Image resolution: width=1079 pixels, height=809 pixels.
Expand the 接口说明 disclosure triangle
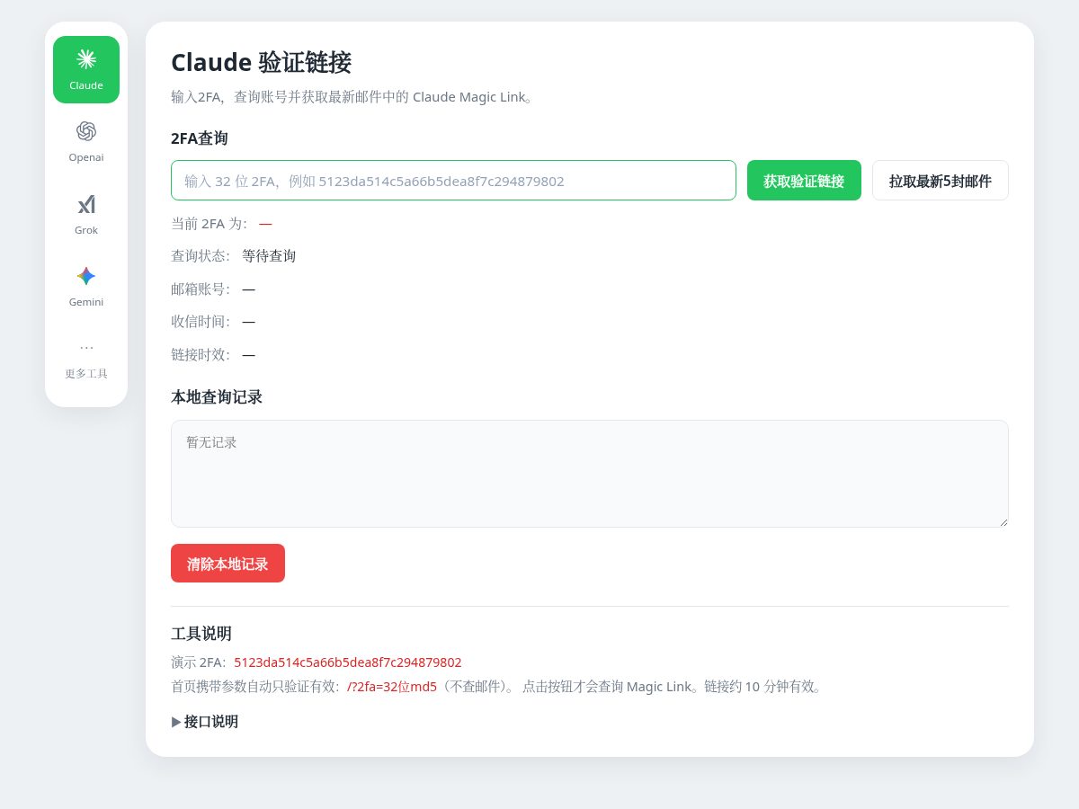176,722
